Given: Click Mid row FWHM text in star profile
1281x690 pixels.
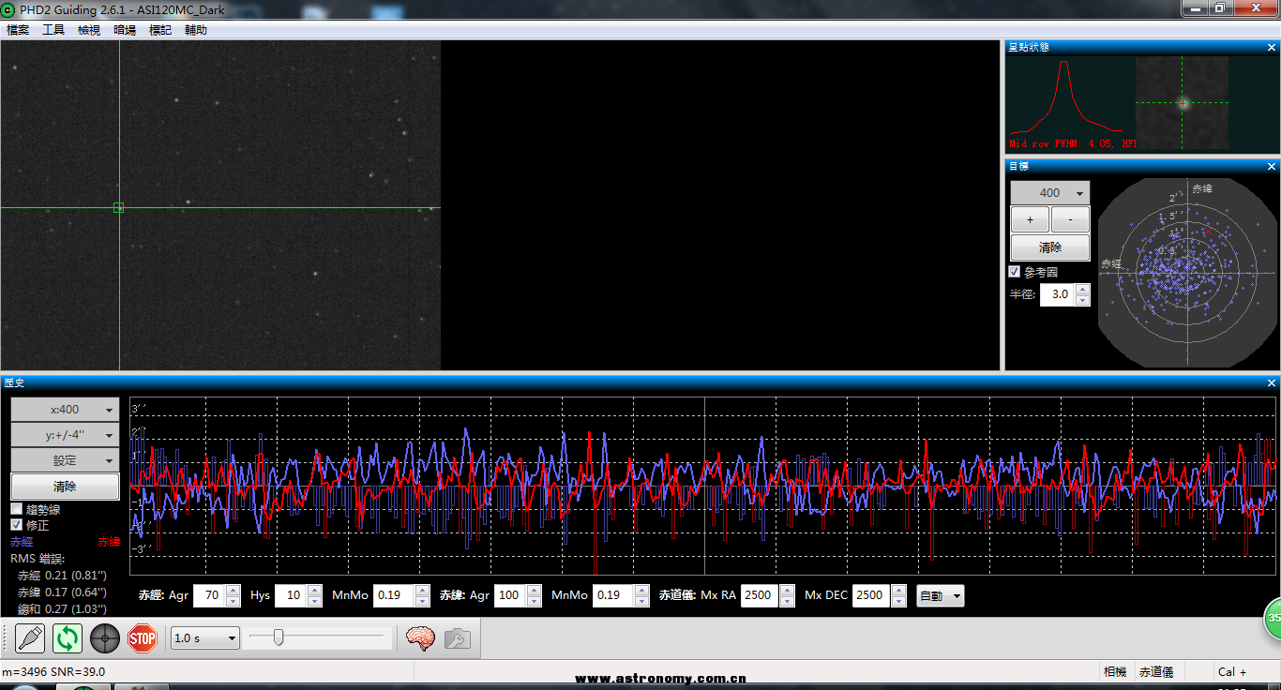Looking at the screenshot, I should [1073, 144].
